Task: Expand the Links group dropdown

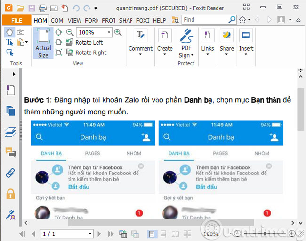Action: pos(208,54)
